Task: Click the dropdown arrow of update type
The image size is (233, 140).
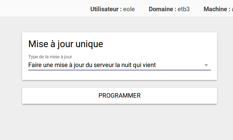Action: click(x=206, y=65)
